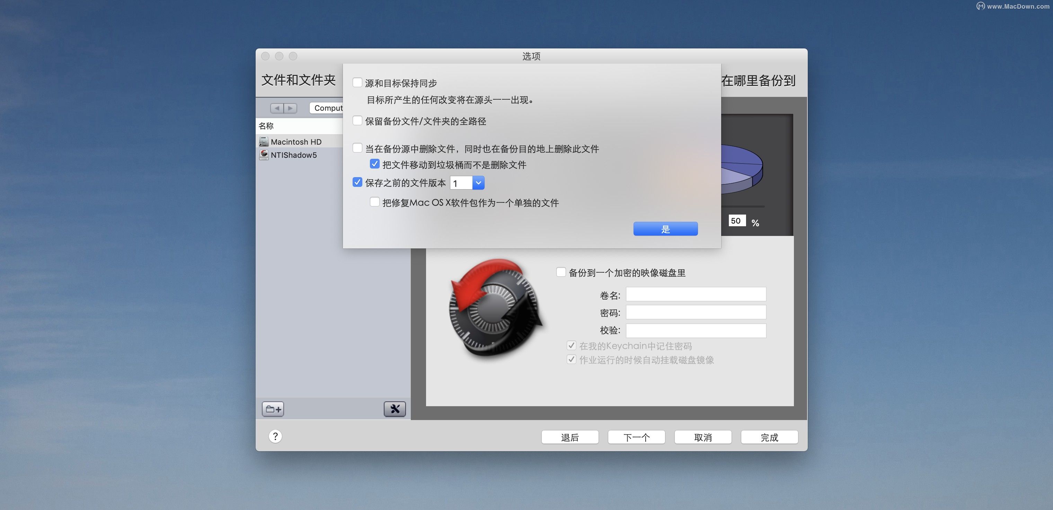
Task: Toggle 保留备份文件/文件夹的全路径 checkbox
Action: [x=357, y=120]
